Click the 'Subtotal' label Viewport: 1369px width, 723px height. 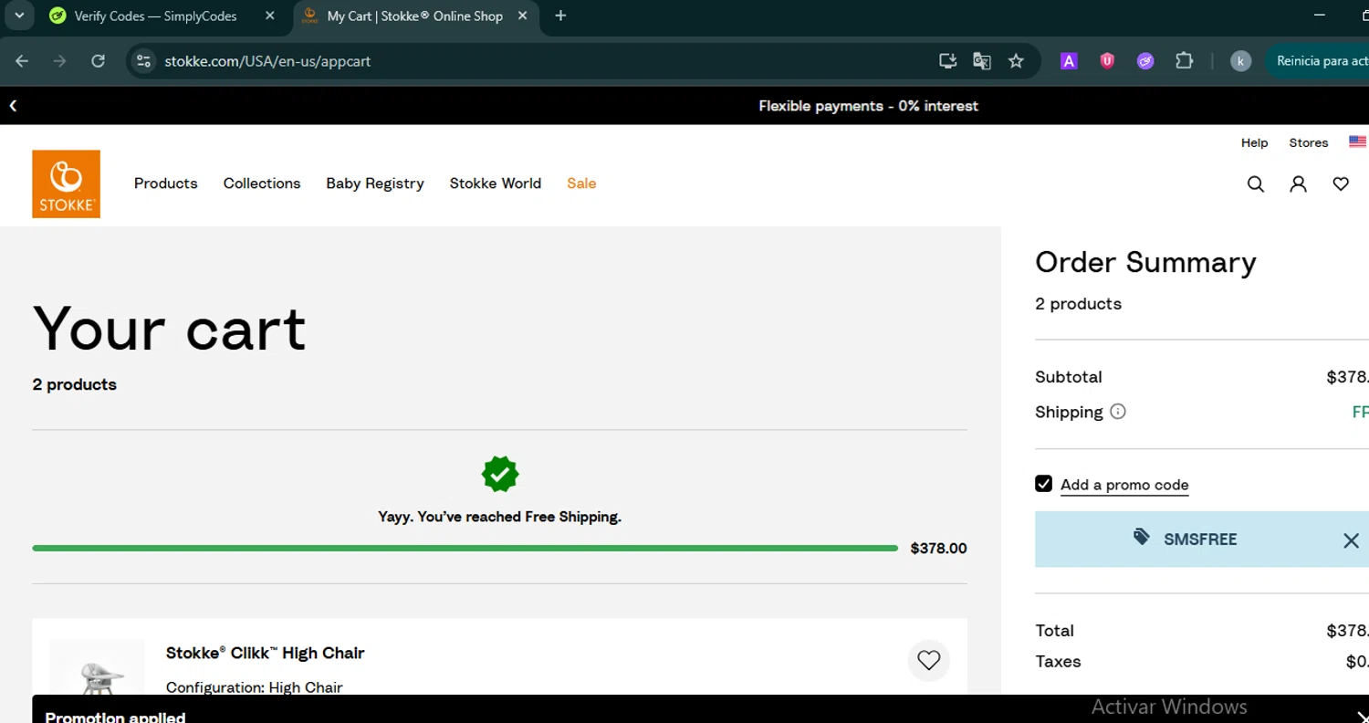(x=1069, y=377)
